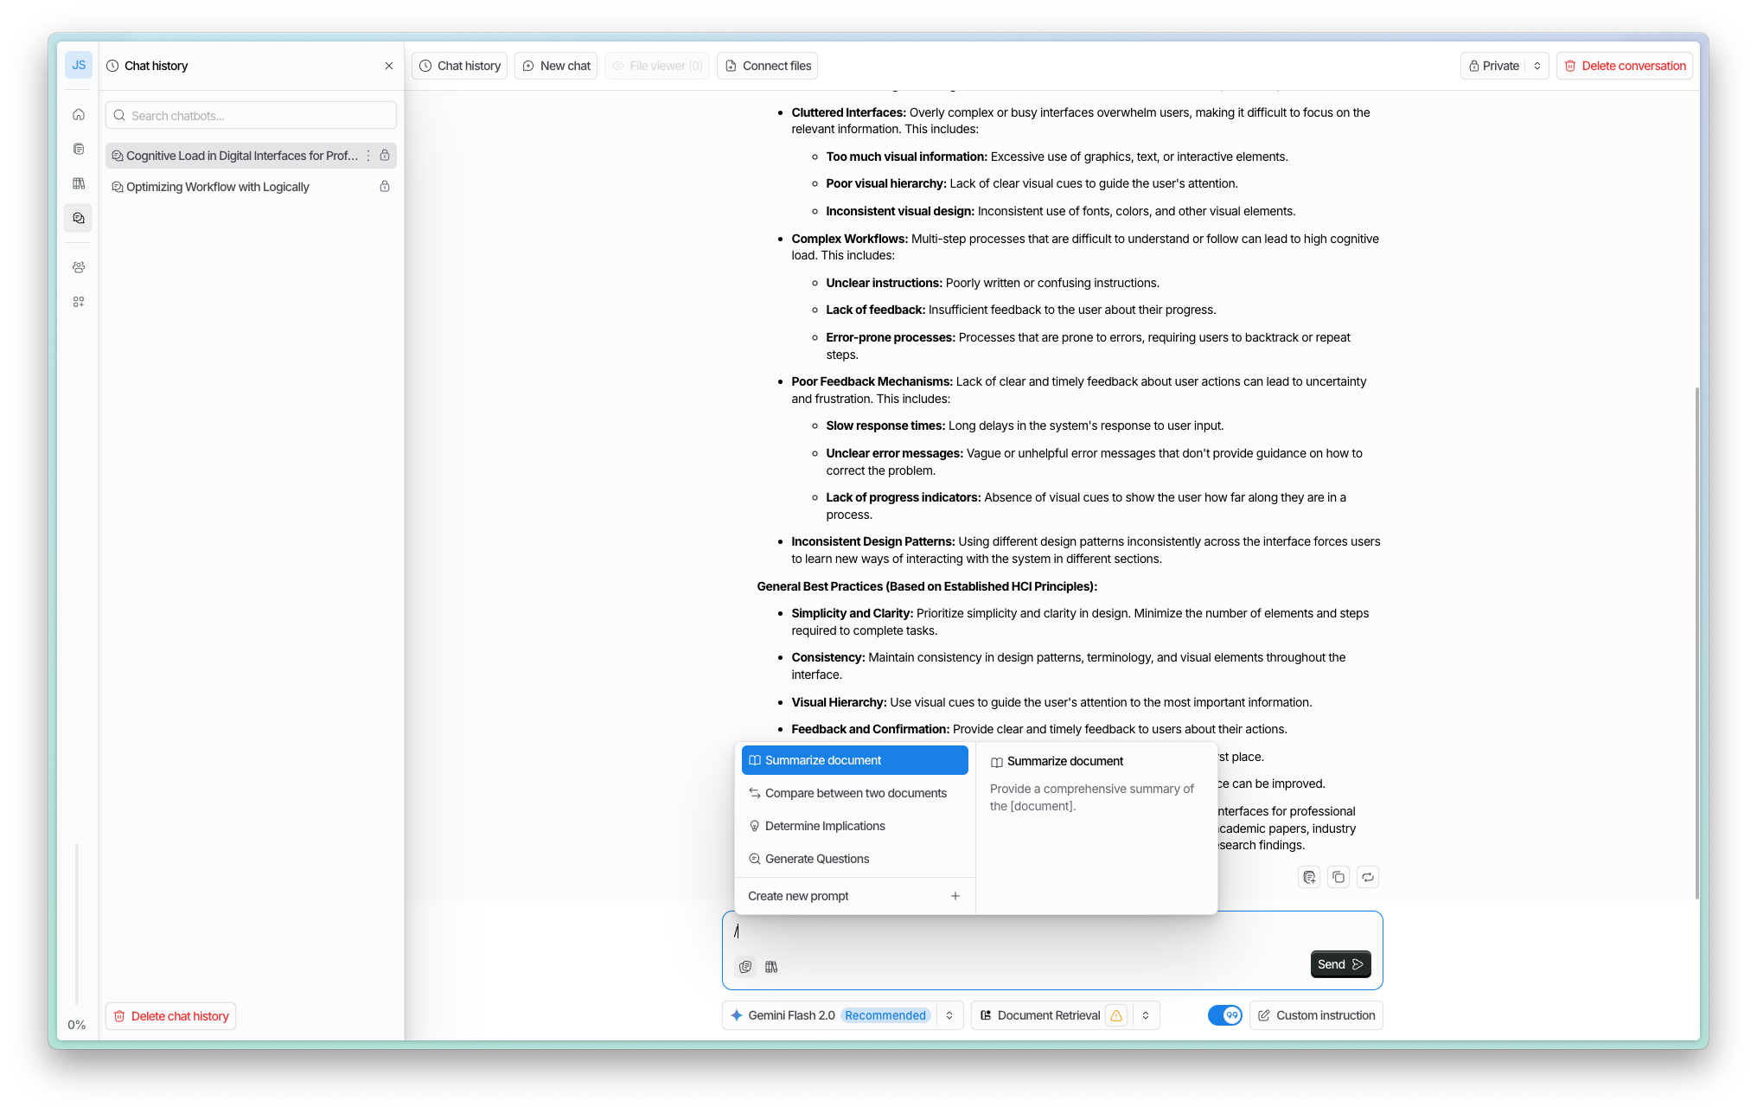
Task: Open the Home icon in the sidebar
Action: point(79,114)
